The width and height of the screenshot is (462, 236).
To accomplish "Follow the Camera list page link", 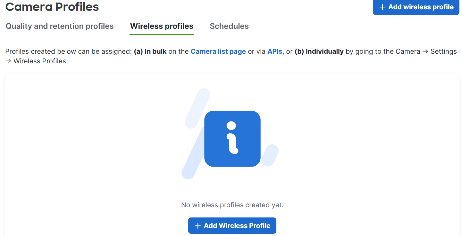I will click(x=218, y=51).
